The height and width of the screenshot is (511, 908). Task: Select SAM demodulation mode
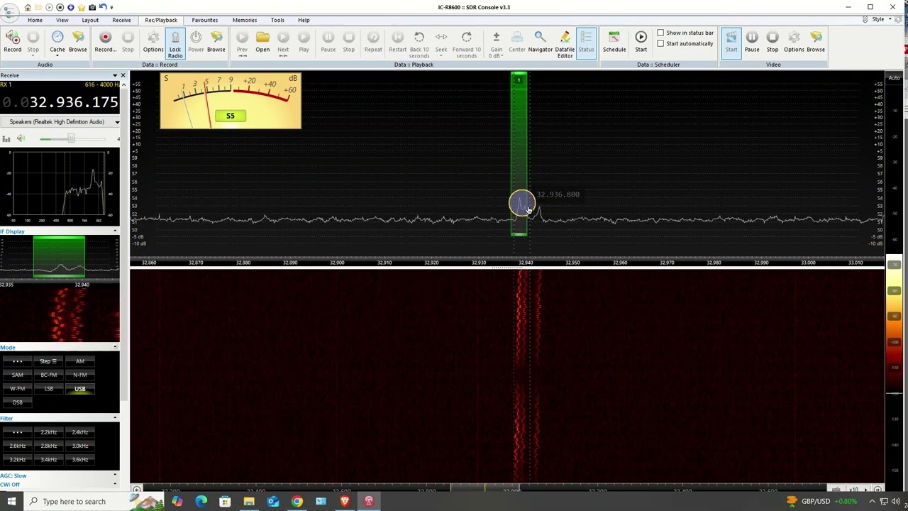(18, 375)
